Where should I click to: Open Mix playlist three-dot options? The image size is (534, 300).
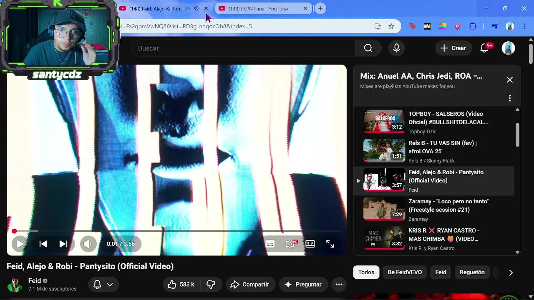(510, 98)
